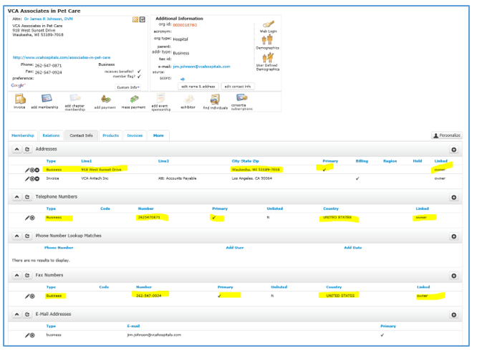This screenshot has height=351, width=477.
Task: Open the add payment action
Action: pos(105,98)
